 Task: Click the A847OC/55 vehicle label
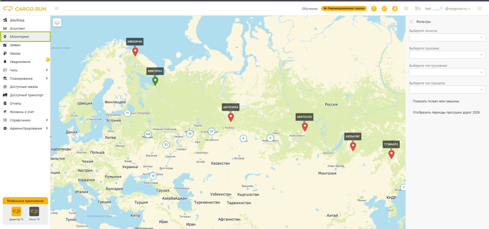pyautogui.click(x=304, y=117)
